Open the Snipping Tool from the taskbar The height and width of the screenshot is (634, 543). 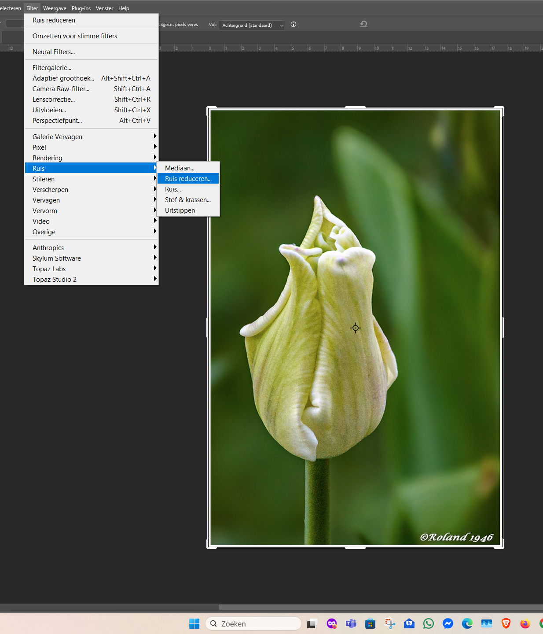click(x=390, y=623)
